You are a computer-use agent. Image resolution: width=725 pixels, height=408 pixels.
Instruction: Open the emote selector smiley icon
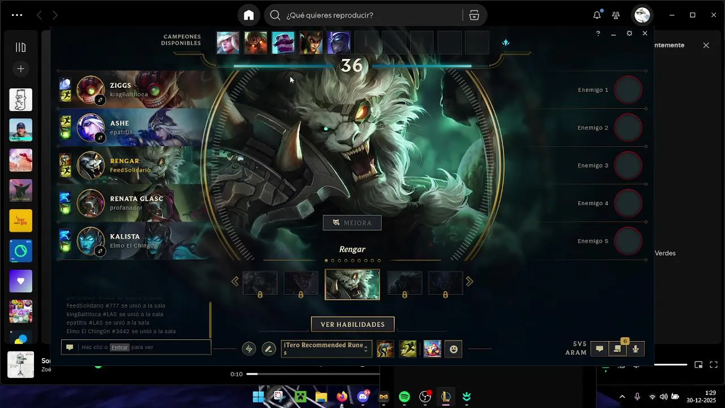(454, 350)
